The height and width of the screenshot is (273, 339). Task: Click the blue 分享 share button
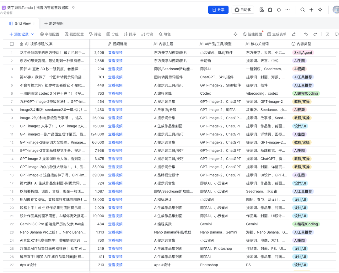click(x=218, y=10)
